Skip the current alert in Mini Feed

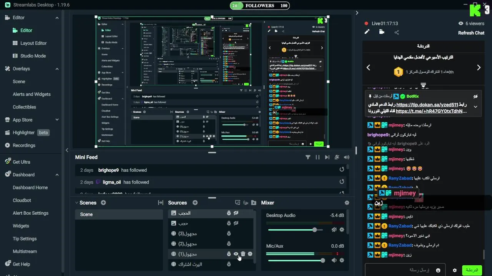tap(327, 157)
